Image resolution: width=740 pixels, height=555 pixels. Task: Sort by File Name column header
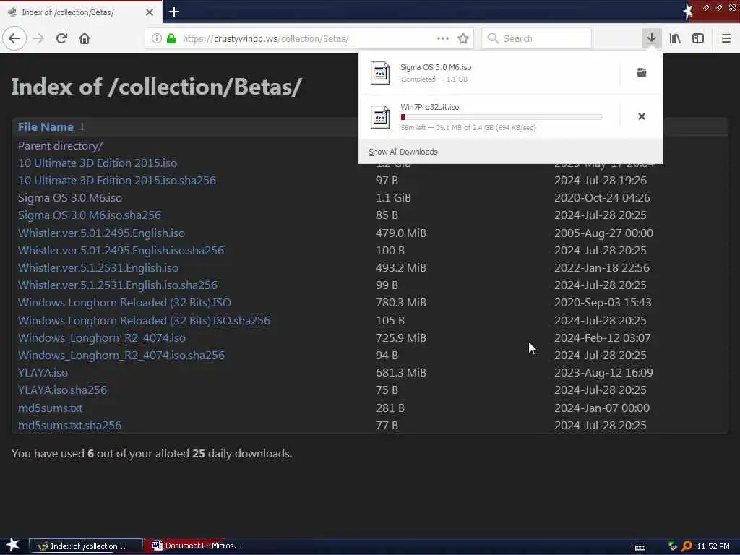click(46, 127)
